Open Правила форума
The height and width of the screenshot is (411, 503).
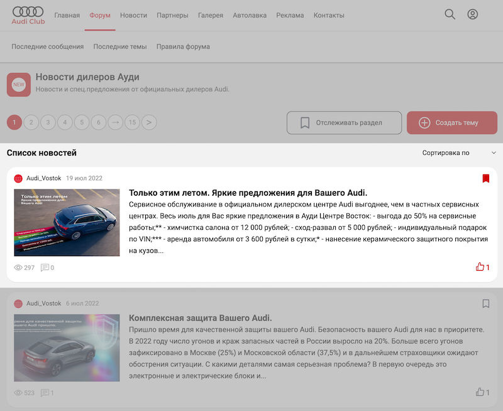coord(183,47)
